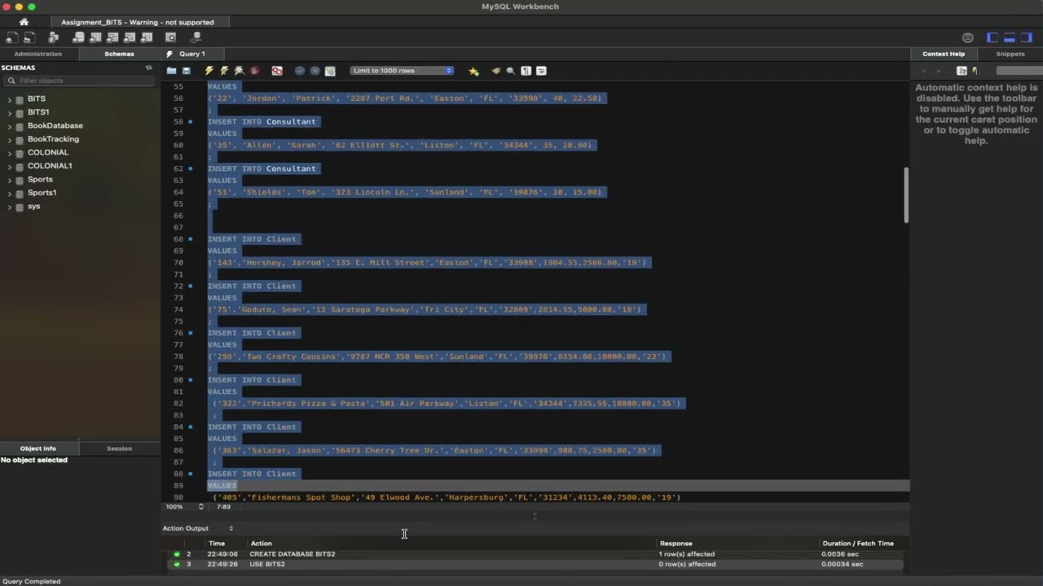Toggle display of invisible characters
1043x586 pixels.
[x=526, y=71]
